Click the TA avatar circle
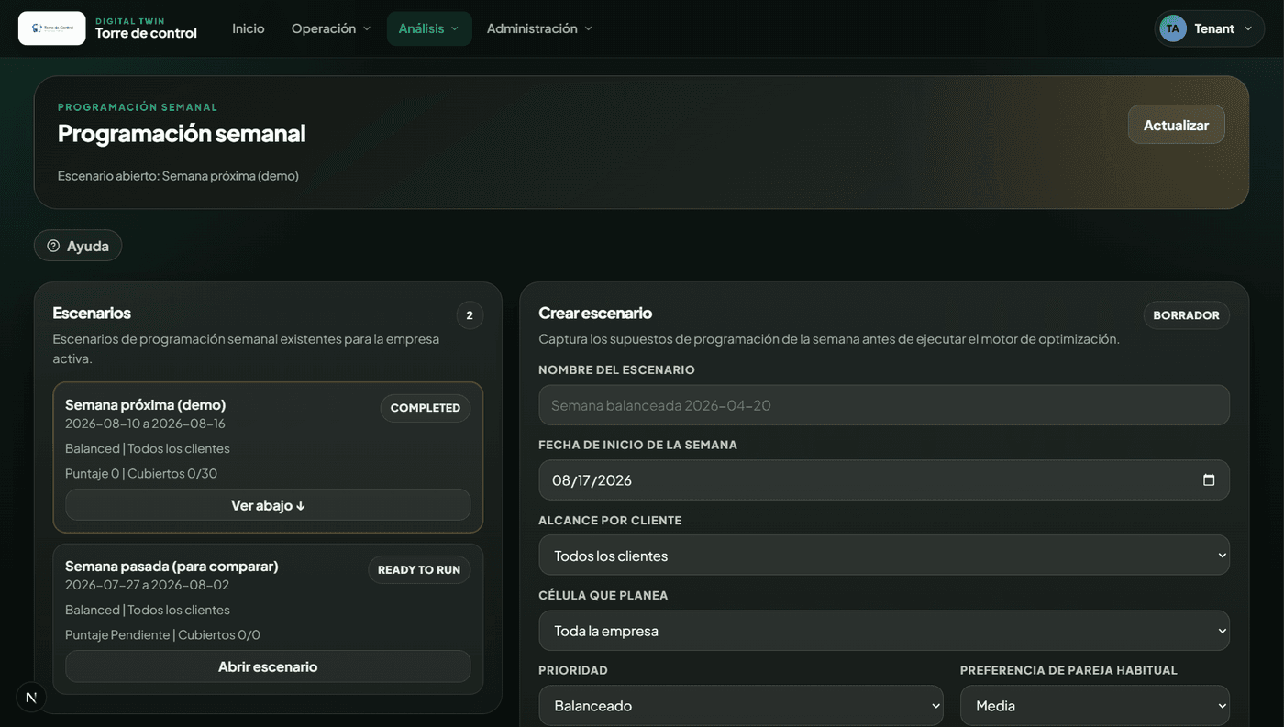 1172,28
